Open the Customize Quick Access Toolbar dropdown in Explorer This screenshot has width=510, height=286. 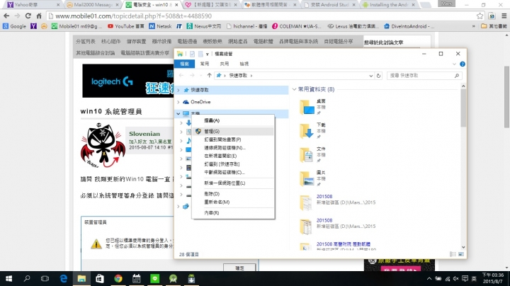pyautogui.click(x=207, y=54)
